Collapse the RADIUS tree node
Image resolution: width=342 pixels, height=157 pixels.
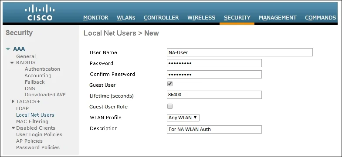point(13,63)
